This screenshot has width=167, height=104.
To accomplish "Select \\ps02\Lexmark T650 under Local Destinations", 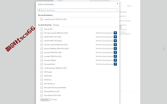I will [x=77, y=68].
